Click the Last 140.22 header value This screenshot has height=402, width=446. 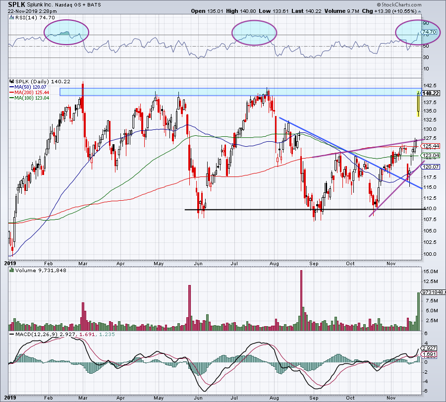click(306, 11)
